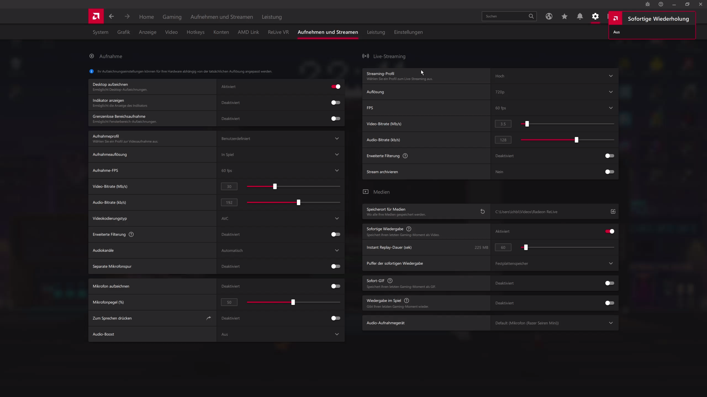The image size is (707, 397).
Task: Open notifications bell icon
Action: (x=580, y=17)
